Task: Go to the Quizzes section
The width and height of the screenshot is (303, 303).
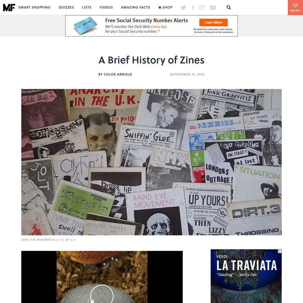Action: (x=66, y=7)
